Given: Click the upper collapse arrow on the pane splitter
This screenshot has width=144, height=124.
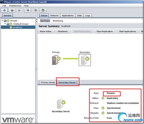Looking at the screenshot, I should coord(36,19).
